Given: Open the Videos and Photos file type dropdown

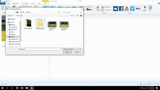Looking at the screenshot, I should [72, 49].
